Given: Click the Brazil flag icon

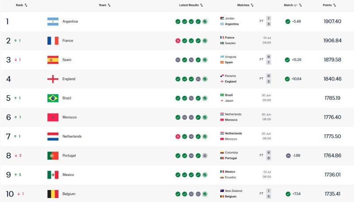Looking at the screenshot, I should point(53,98).
